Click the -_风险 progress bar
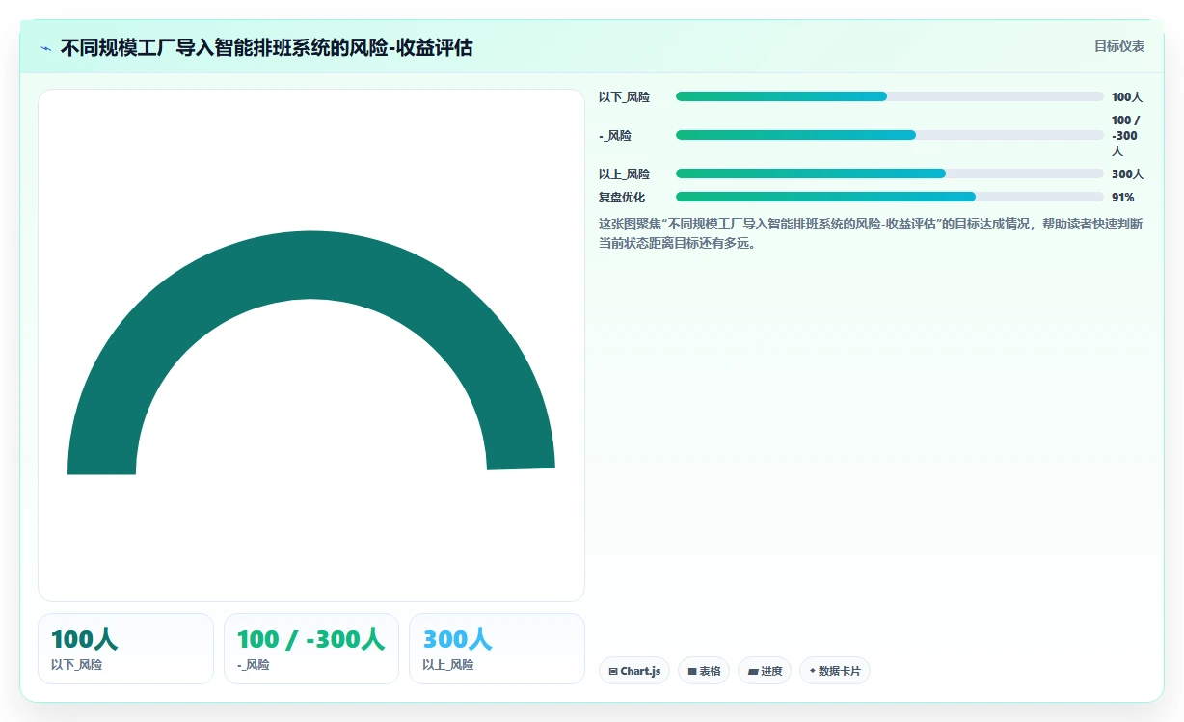The image size is (1184, 722). click(x=890, y=135)
